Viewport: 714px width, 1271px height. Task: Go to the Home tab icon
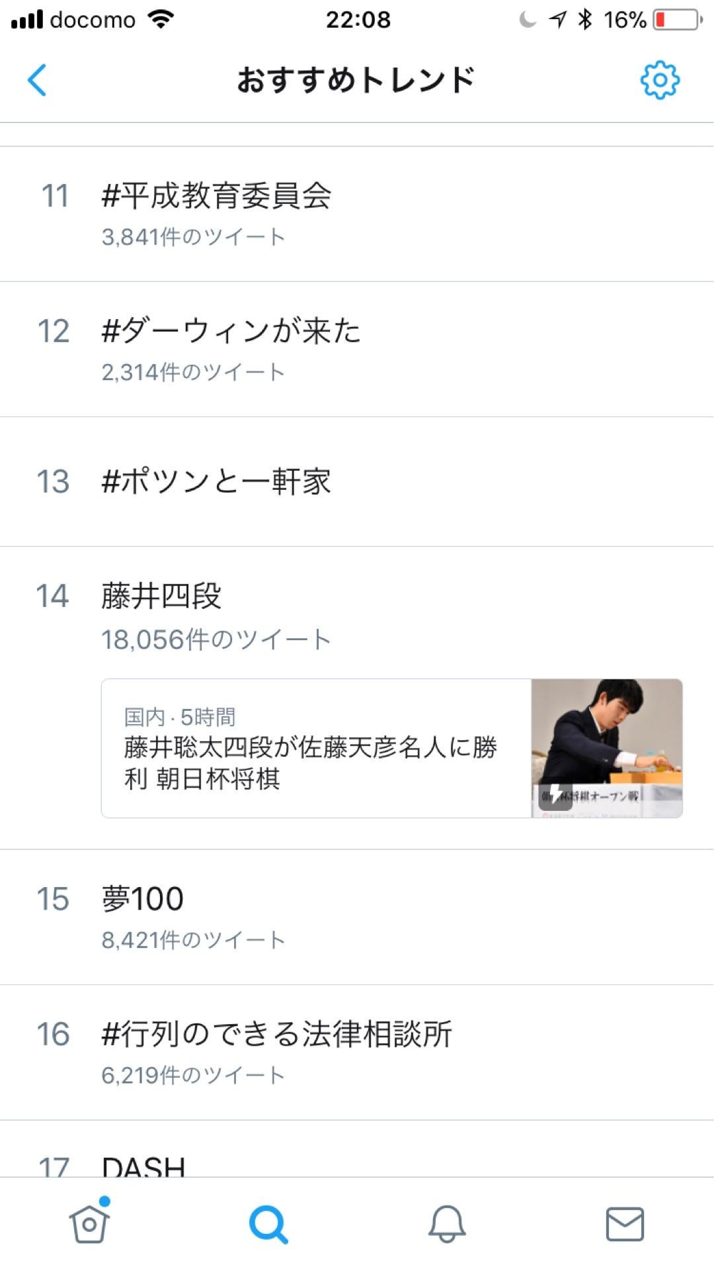[89, 1222]
